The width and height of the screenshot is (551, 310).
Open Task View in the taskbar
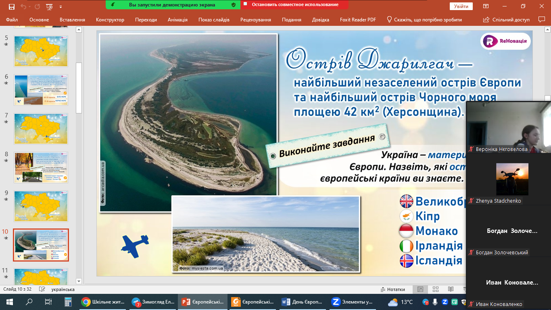coord(48,302)
